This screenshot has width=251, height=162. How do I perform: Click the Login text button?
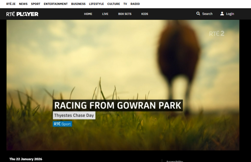pos(230,14)
